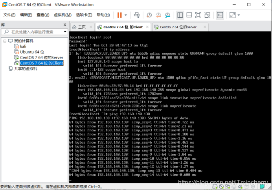Open the stretch display dropdown arrow

point(239,15)
